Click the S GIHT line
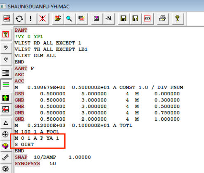Viewport: 204px width, 173px height. (x=24, y=145)
